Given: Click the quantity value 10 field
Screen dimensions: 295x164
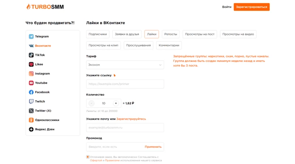Looking at the screenshot, I should point(104,103).
